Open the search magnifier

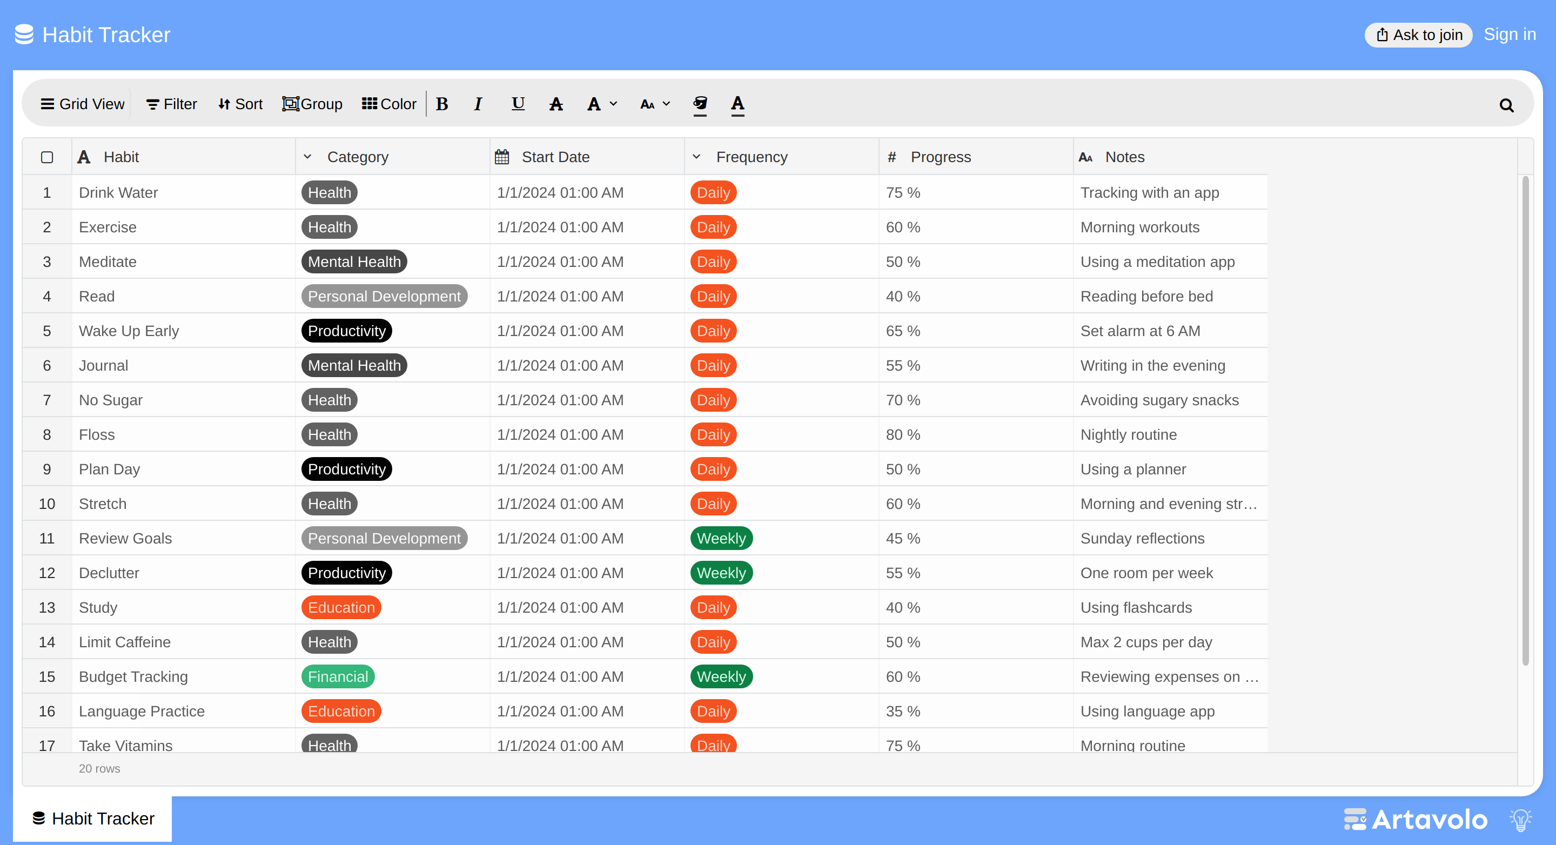click(1506, 105)
